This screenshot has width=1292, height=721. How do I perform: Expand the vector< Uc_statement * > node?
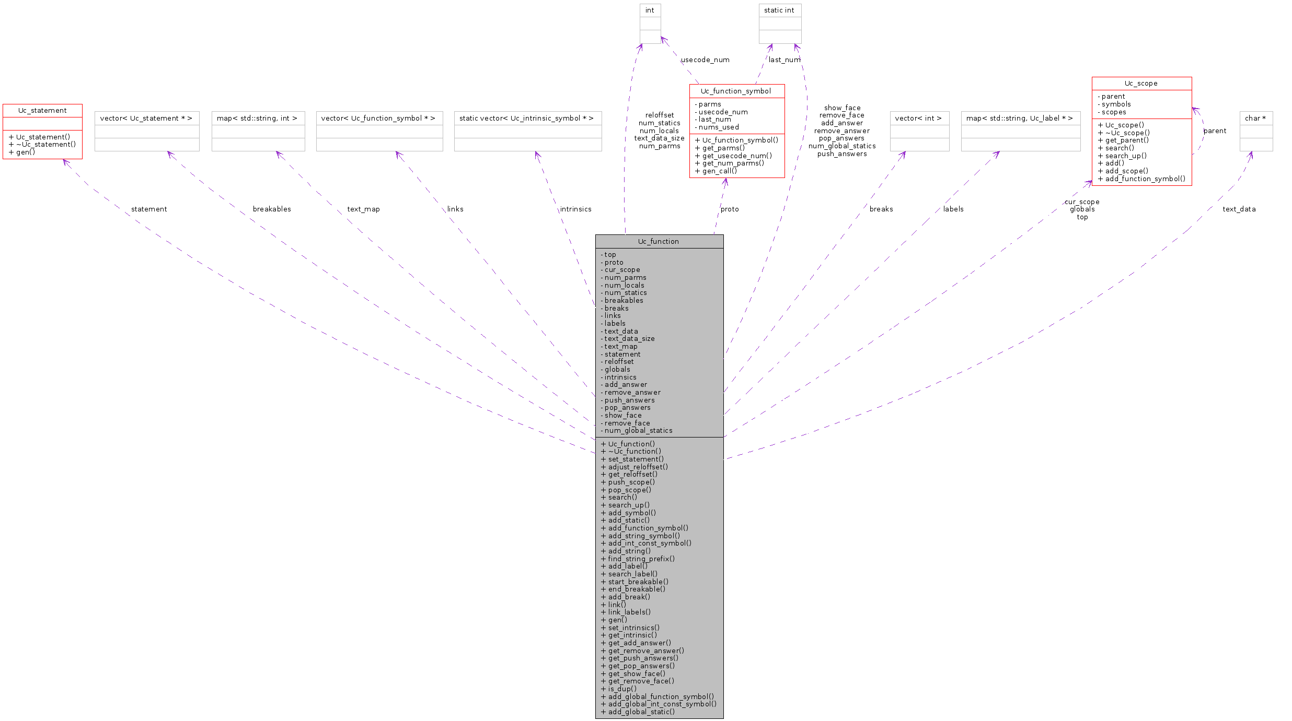pos(146,118)
